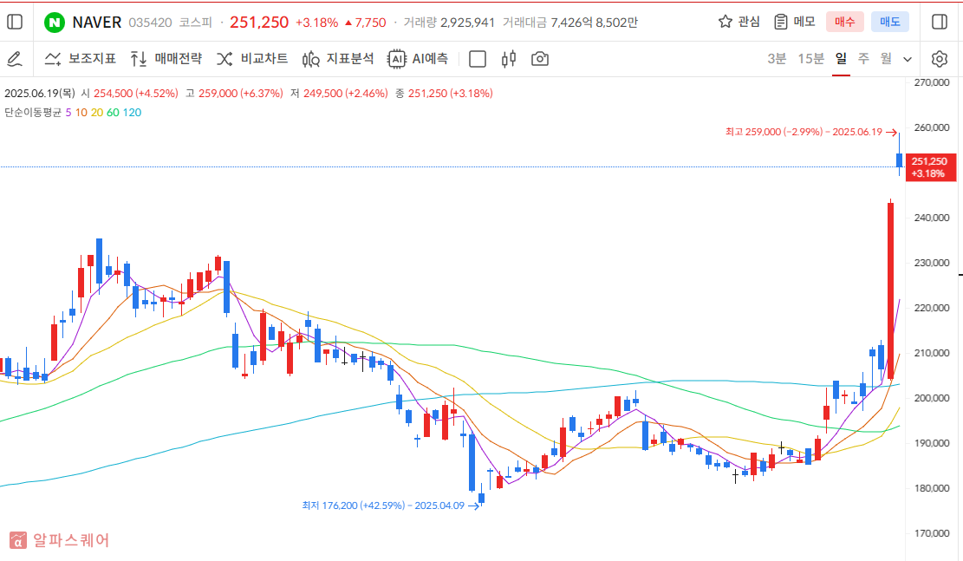Click the 최저 176,200 low marker

(391, 506)
